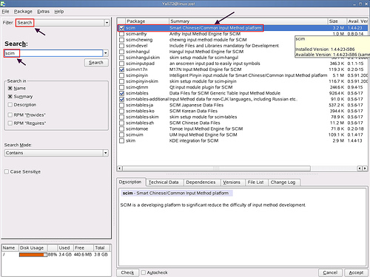Sort by the Size column header
This screenshot has height=277, width=370.
coord(337,21)
